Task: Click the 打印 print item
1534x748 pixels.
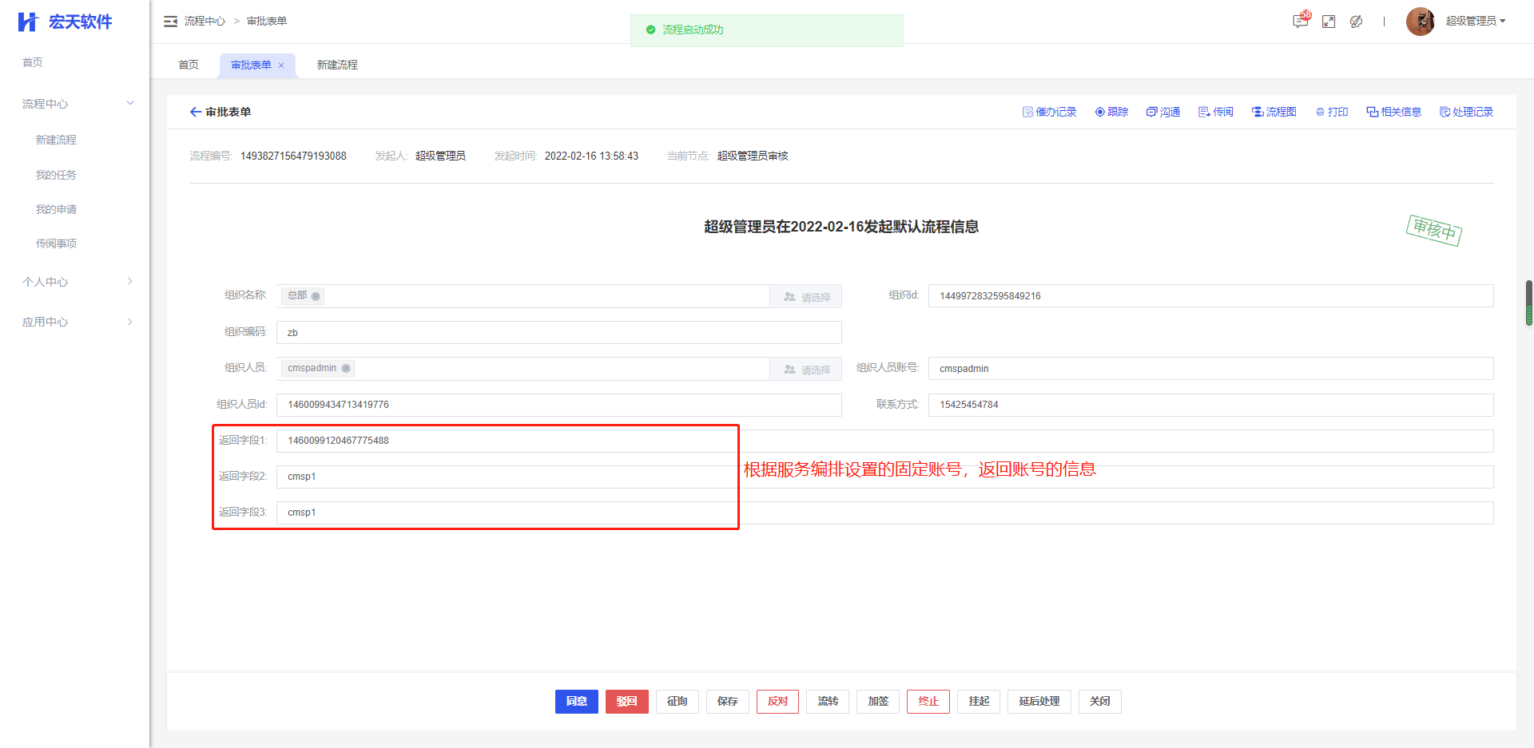Action: point(1332,112)
